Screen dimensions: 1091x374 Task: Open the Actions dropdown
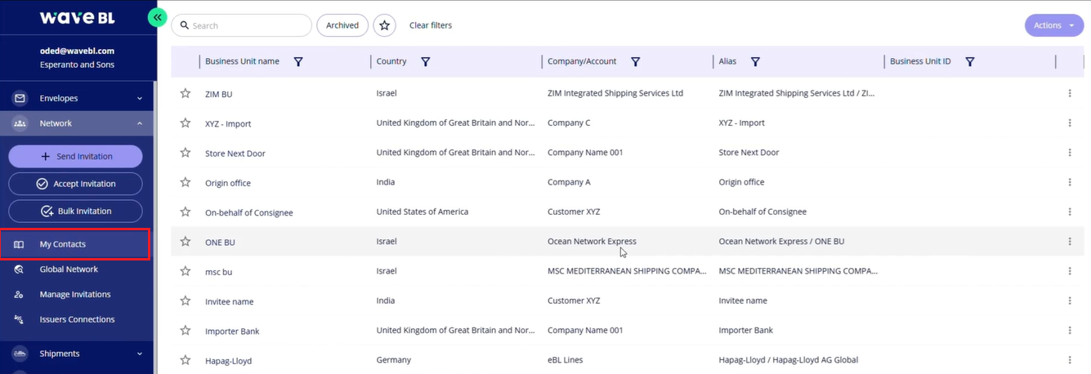point(1053,25)
